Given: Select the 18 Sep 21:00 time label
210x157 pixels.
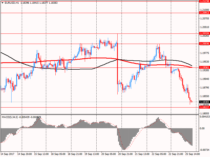Looking at the screenshot, I should pos(75,154).
